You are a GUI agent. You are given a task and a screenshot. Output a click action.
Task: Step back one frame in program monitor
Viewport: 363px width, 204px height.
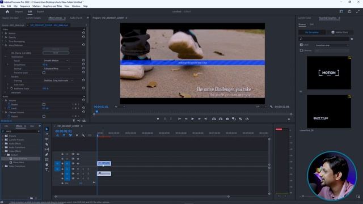pos(186,119)
